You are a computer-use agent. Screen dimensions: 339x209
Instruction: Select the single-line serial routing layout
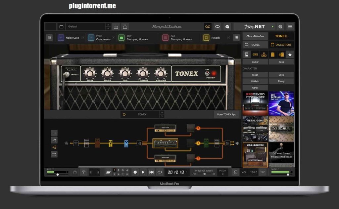pos(54,133)
